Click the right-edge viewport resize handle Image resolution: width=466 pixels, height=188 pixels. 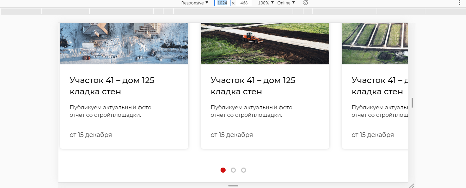point(412,103)
